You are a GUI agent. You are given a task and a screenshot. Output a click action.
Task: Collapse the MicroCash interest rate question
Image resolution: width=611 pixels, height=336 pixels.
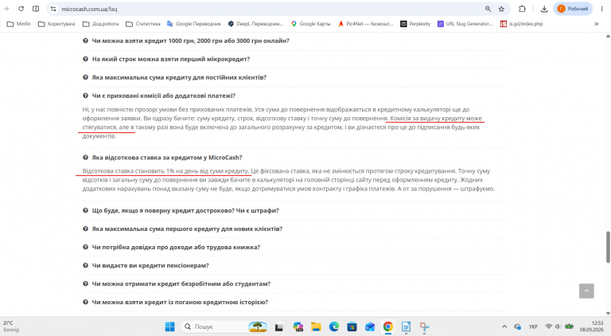point(162,158)
